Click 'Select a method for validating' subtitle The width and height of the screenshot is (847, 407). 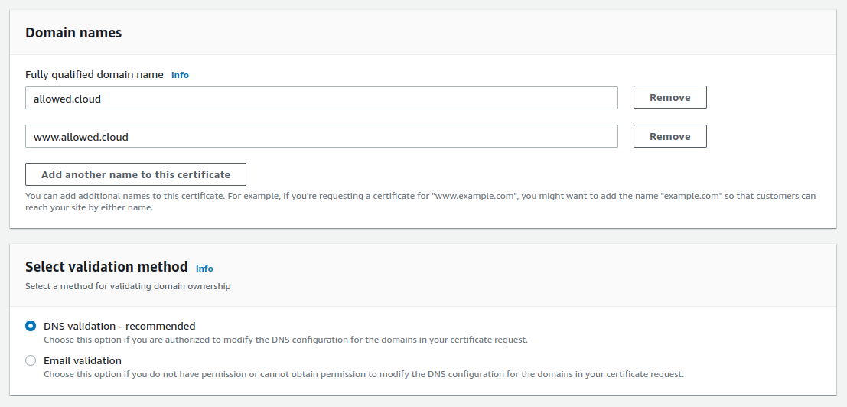pos(128,286)
